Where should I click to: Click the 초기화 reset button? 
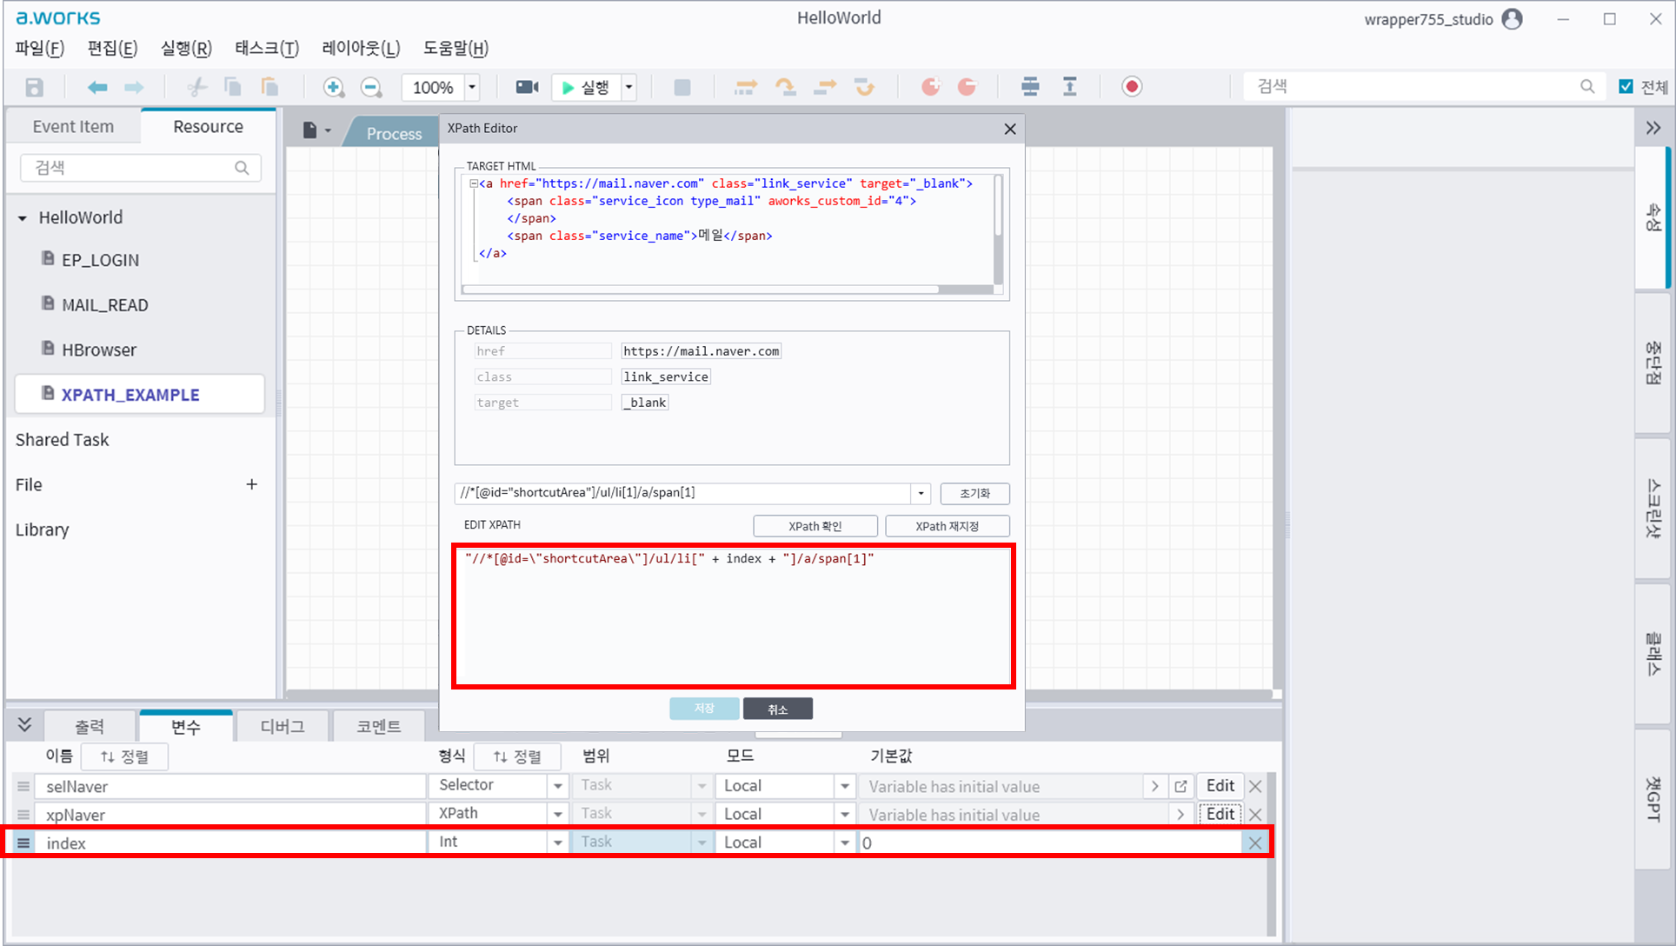coord(974,493)
